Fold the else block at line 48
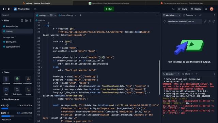The image size is (218, 123). coord(41,67)
